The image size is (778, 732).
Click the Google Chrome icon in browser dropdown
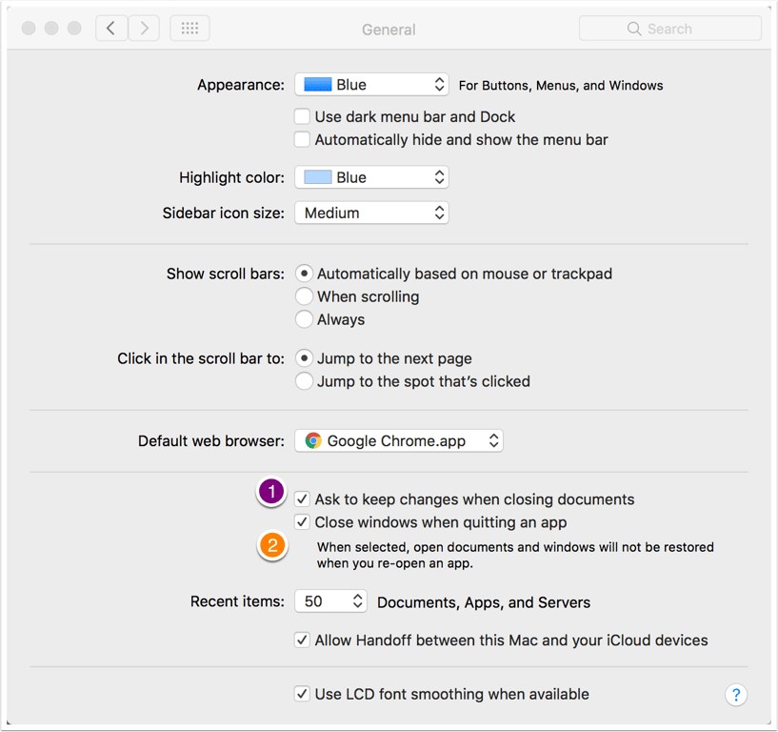[x=313, y=441]
